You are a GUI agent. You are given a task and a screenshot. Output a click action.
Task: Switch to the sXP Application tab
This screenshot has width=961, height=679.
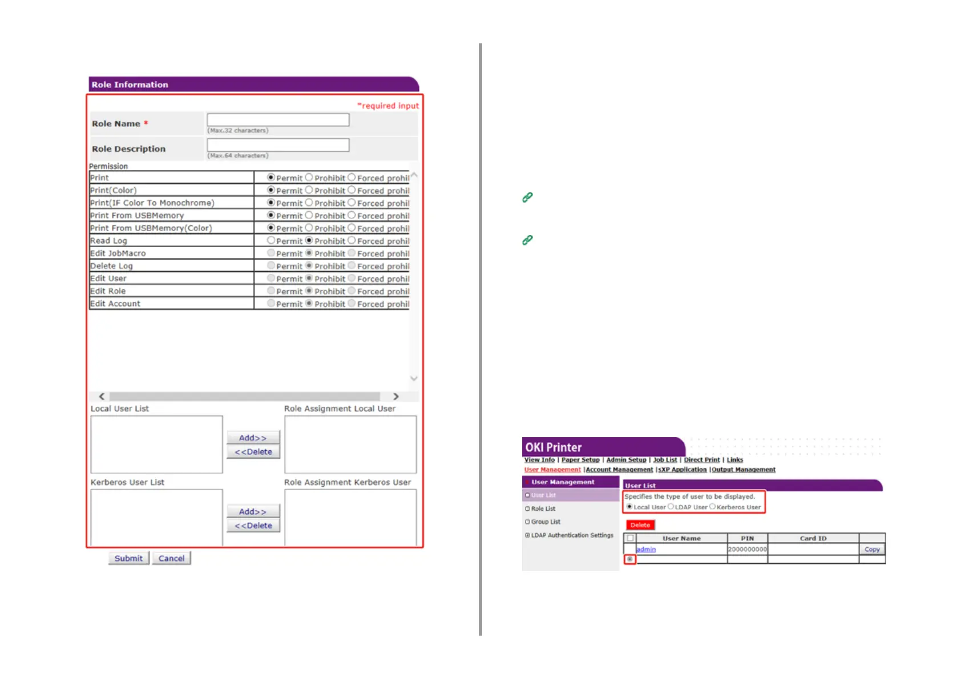[683, 470]
